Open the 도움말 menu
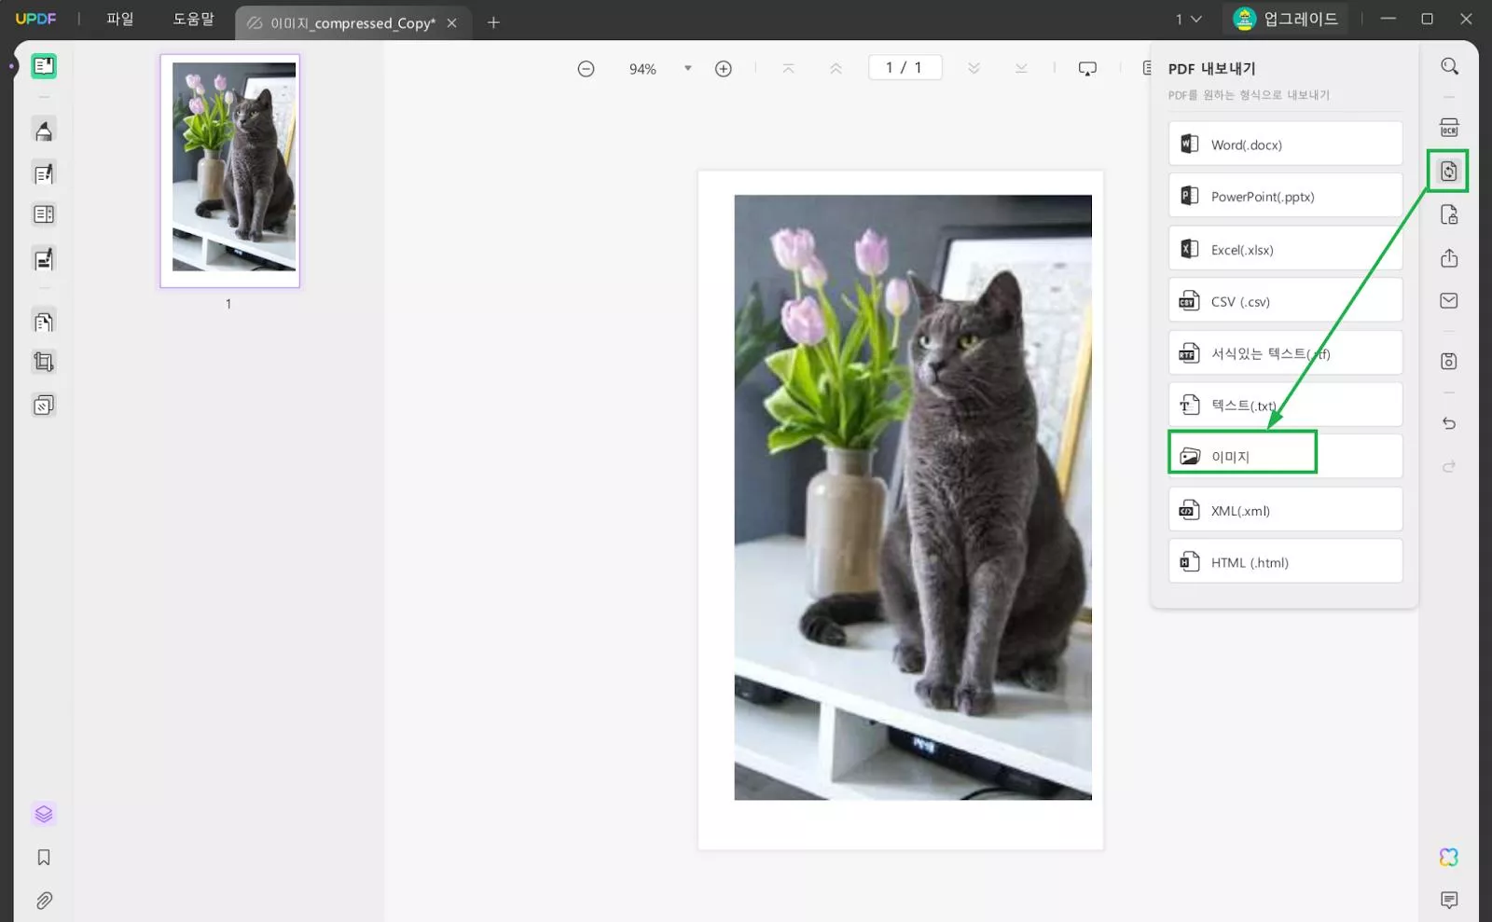 [193, 19]
